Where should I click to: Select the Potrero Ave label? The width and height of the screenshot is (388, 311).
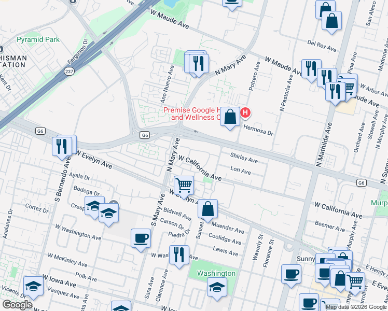coord(254,76)
